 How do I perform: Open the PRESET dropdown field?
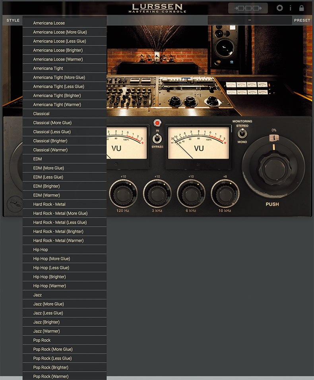coord(250,20)
